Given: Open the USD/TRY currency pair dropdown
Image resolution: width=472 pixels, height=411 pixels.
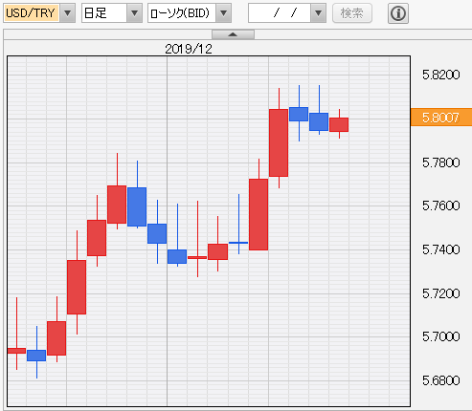Looking at the screenshot, I should tap(68, 13).
